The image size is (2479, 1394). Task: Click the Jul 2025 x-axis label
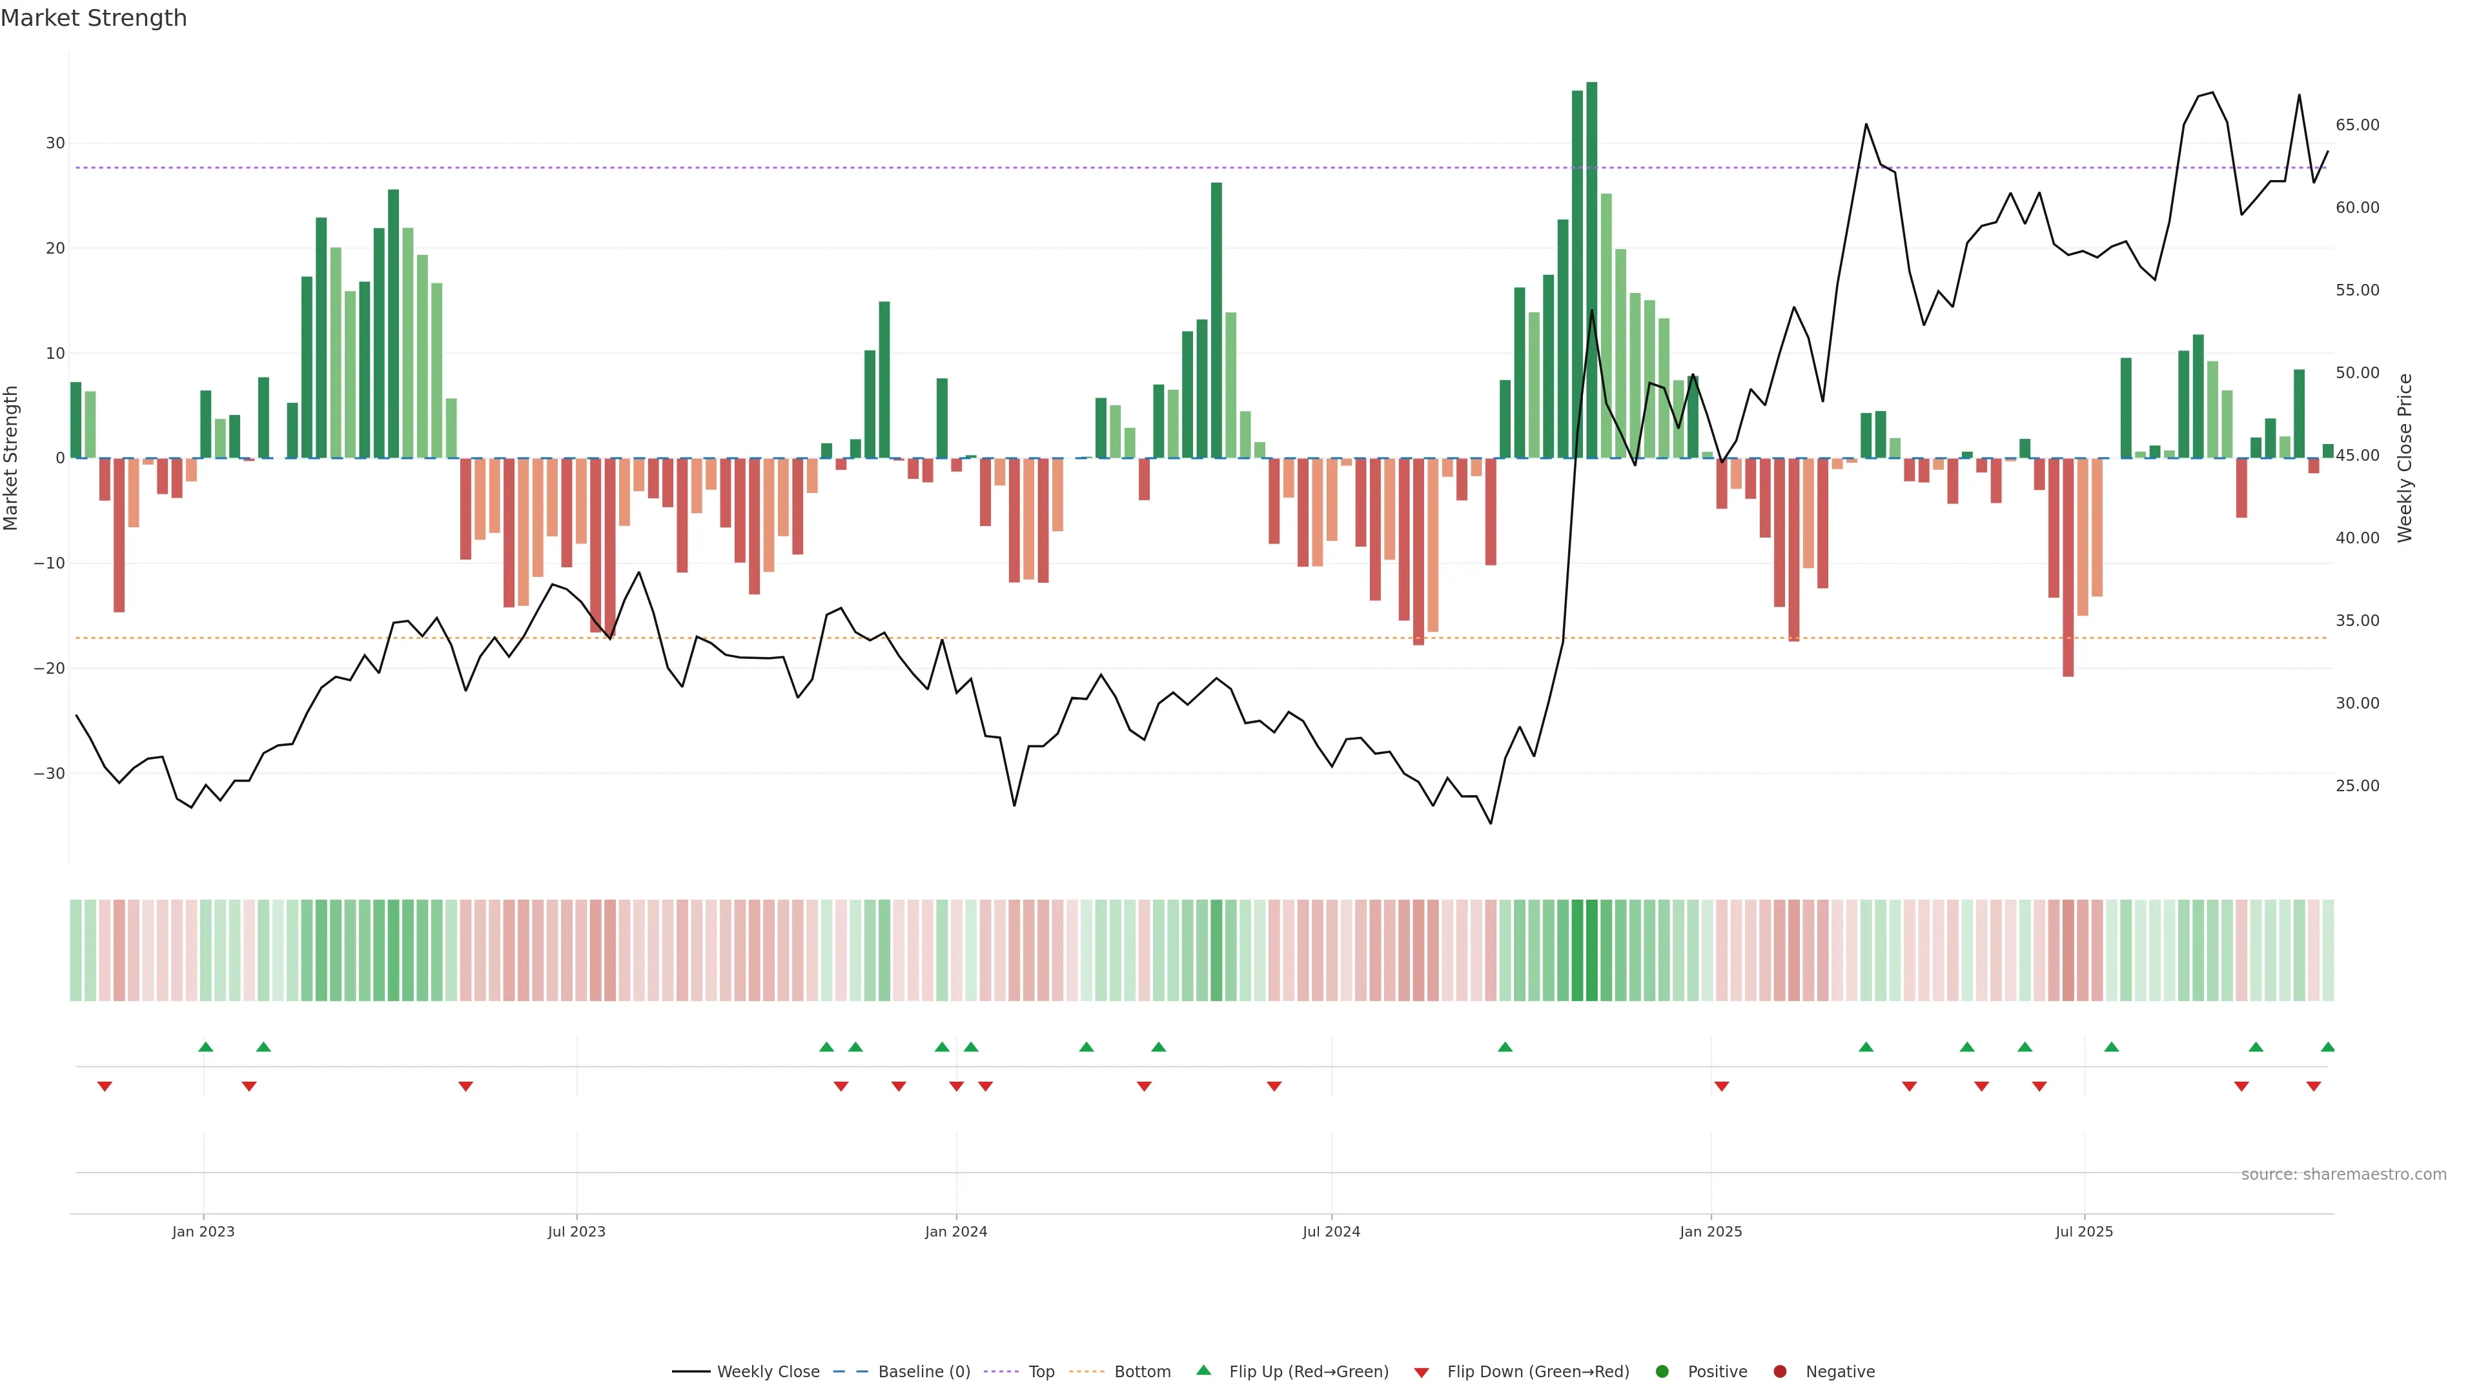2083,1231
